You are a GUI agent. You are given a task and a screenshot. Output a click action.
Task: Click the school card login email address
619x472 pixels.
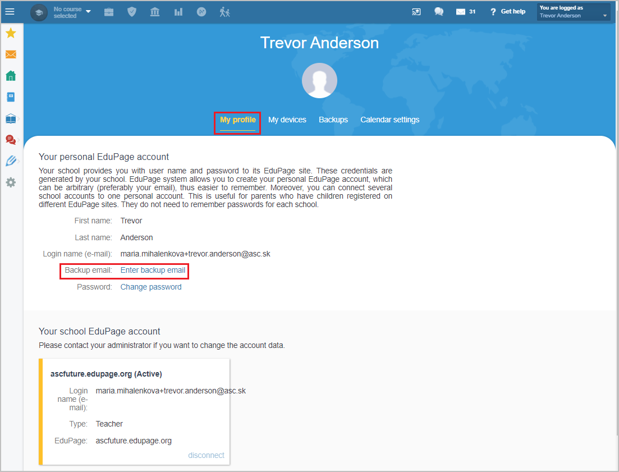171,391
